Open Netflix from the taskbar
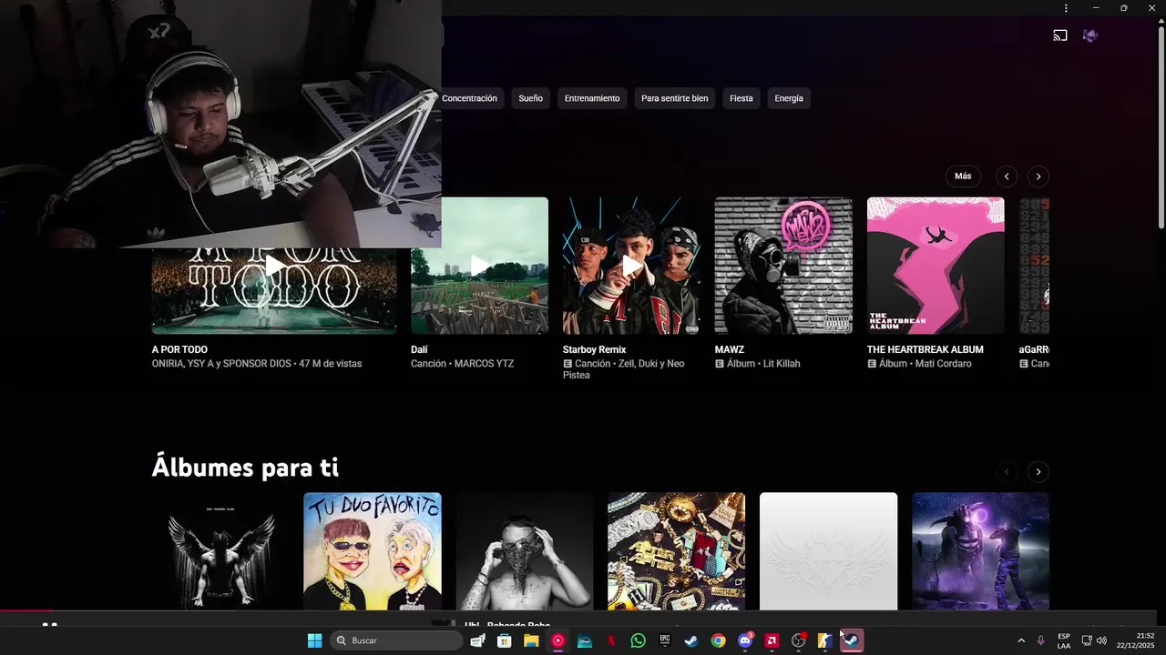This screenshot has height=655, width=1166. click(611, 640)
